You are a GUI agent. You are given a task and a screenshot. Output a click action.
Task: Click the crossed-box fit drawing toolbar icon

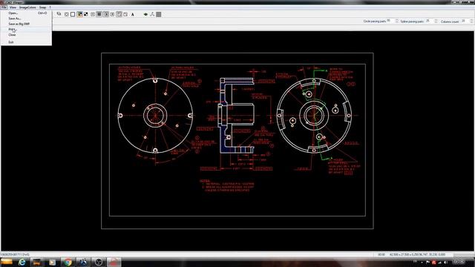pos(66,14)
